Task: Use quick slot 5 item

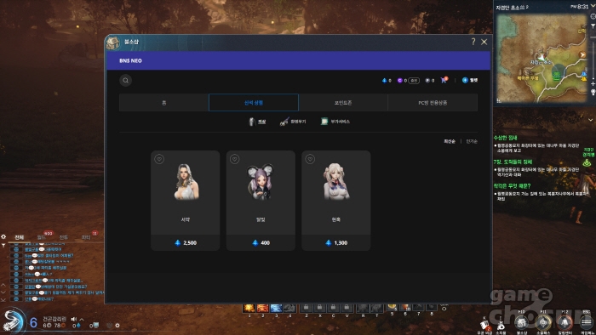Action: pos(393,307)
